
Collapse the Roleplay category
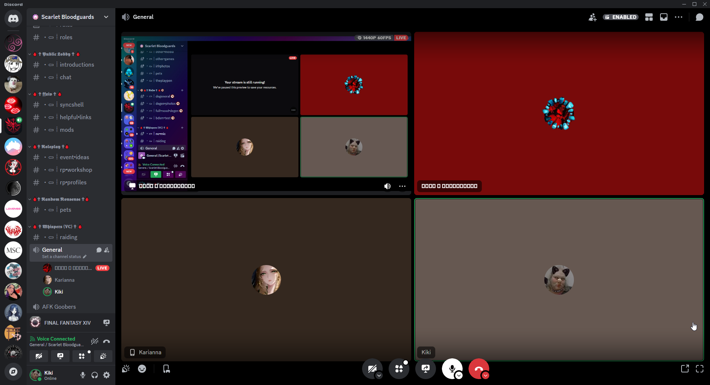tap(49, 147)
